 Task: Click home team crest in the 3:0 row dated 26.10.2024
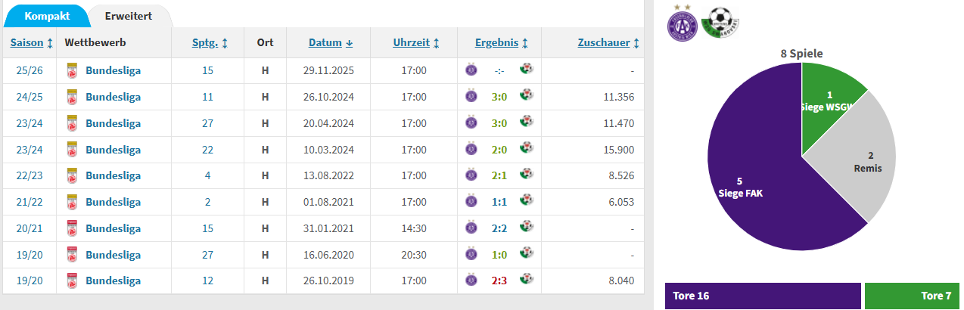471,96
